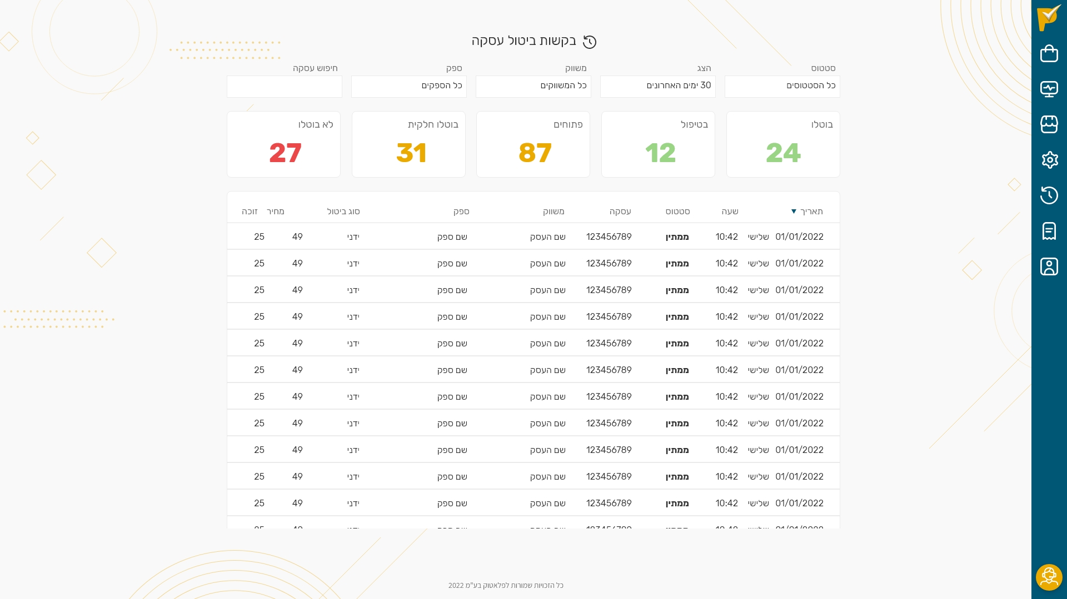Select the פתוחים card showing 87
This screenshot has width=1067, height=599.
[533, 144]
